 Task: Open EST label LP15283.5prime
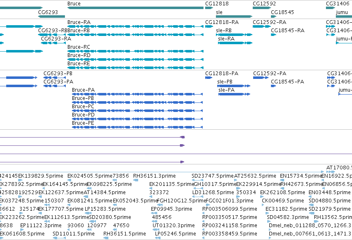105,209
